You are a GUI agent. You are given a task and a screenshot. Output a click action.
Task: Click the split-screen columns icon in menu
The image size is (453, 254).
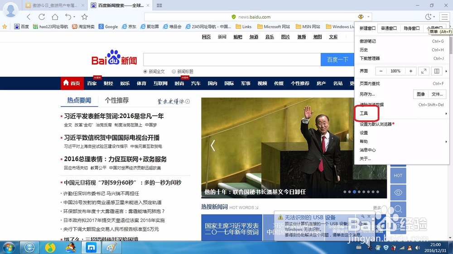437,71
